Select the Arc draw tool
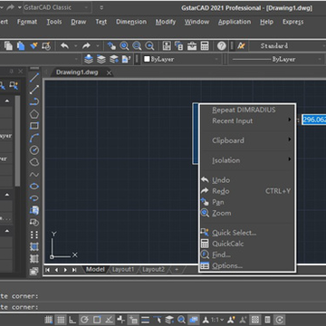The width and height of the screenshot is (326, 326). tap(34, 138)
